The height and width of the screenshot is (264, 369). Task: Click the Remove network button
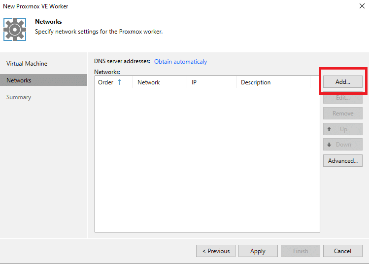click(343, 113)
